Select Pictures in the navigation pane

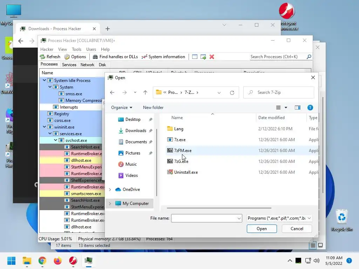[x=133, y=153]
